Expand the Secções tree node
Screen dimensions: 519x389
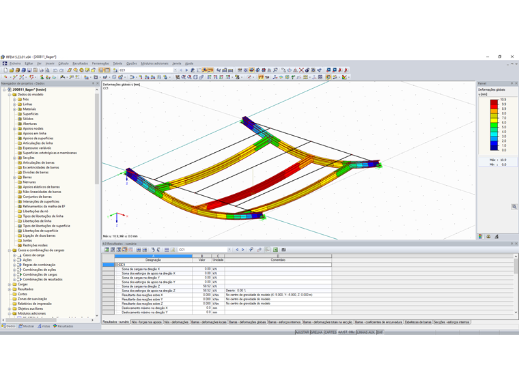(14, 158)
